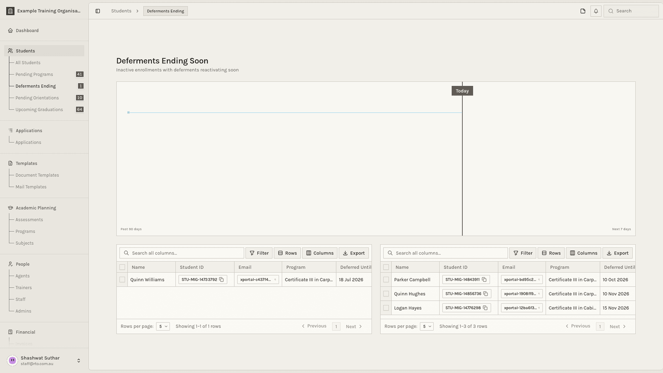Click Next page in left table
The image size is (663, 373).
coord(354,327)
